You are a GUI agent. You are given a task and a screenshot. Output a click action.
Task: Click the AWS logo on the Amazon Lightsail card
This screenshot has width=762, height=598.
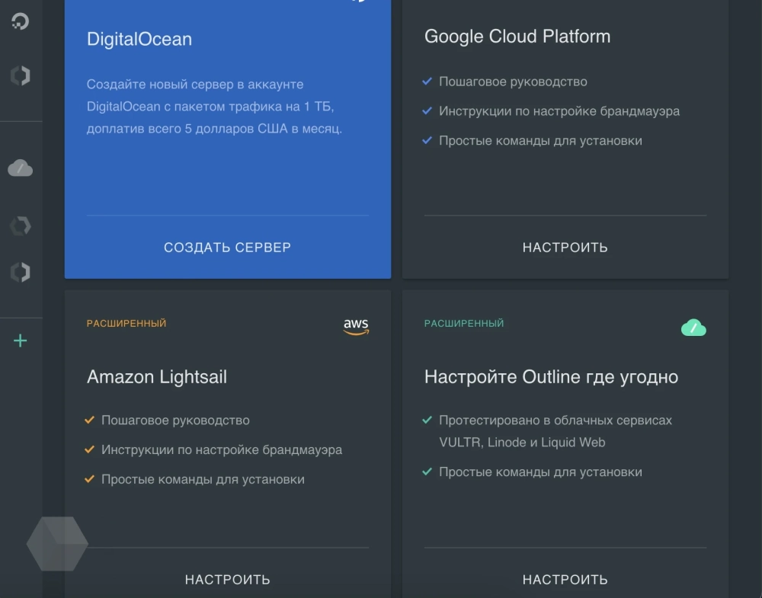point(356,327)
